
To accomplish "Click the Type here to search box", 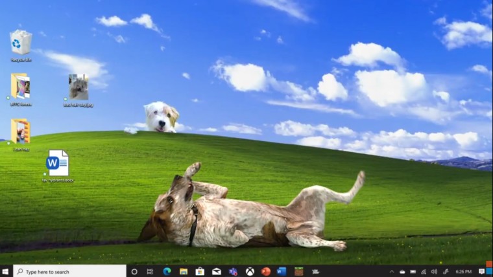I will tap(70, 271).
